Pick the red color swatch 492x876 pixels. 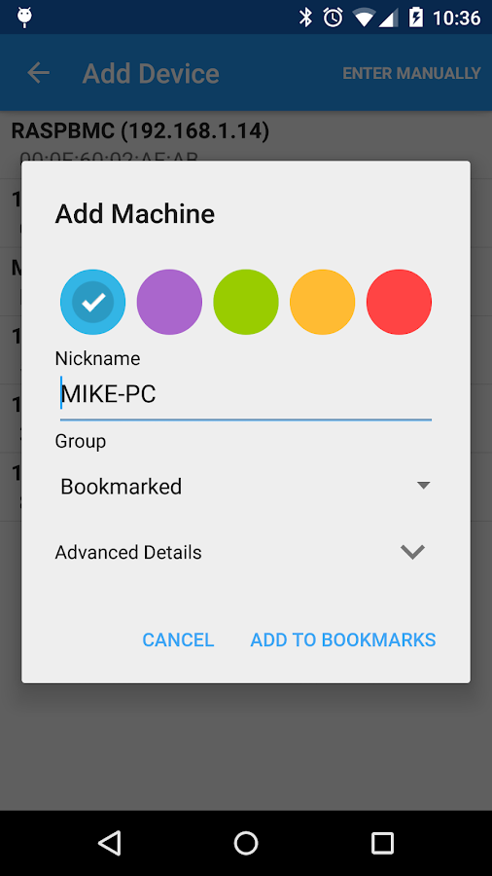click(x=399, y=303)
